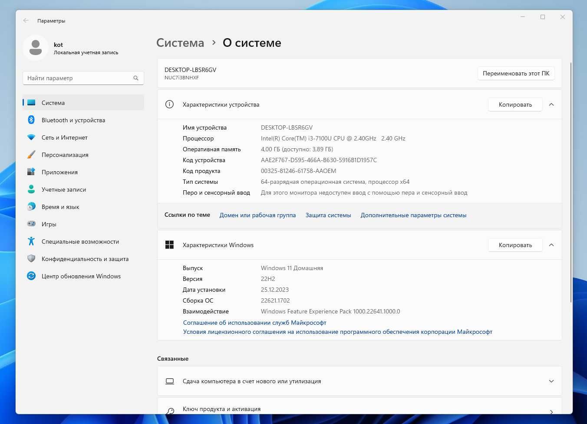Viewport: 587px width, 424px height.
Task: Open Конфиденциальность и защита
Action: [x=83, y=259]
